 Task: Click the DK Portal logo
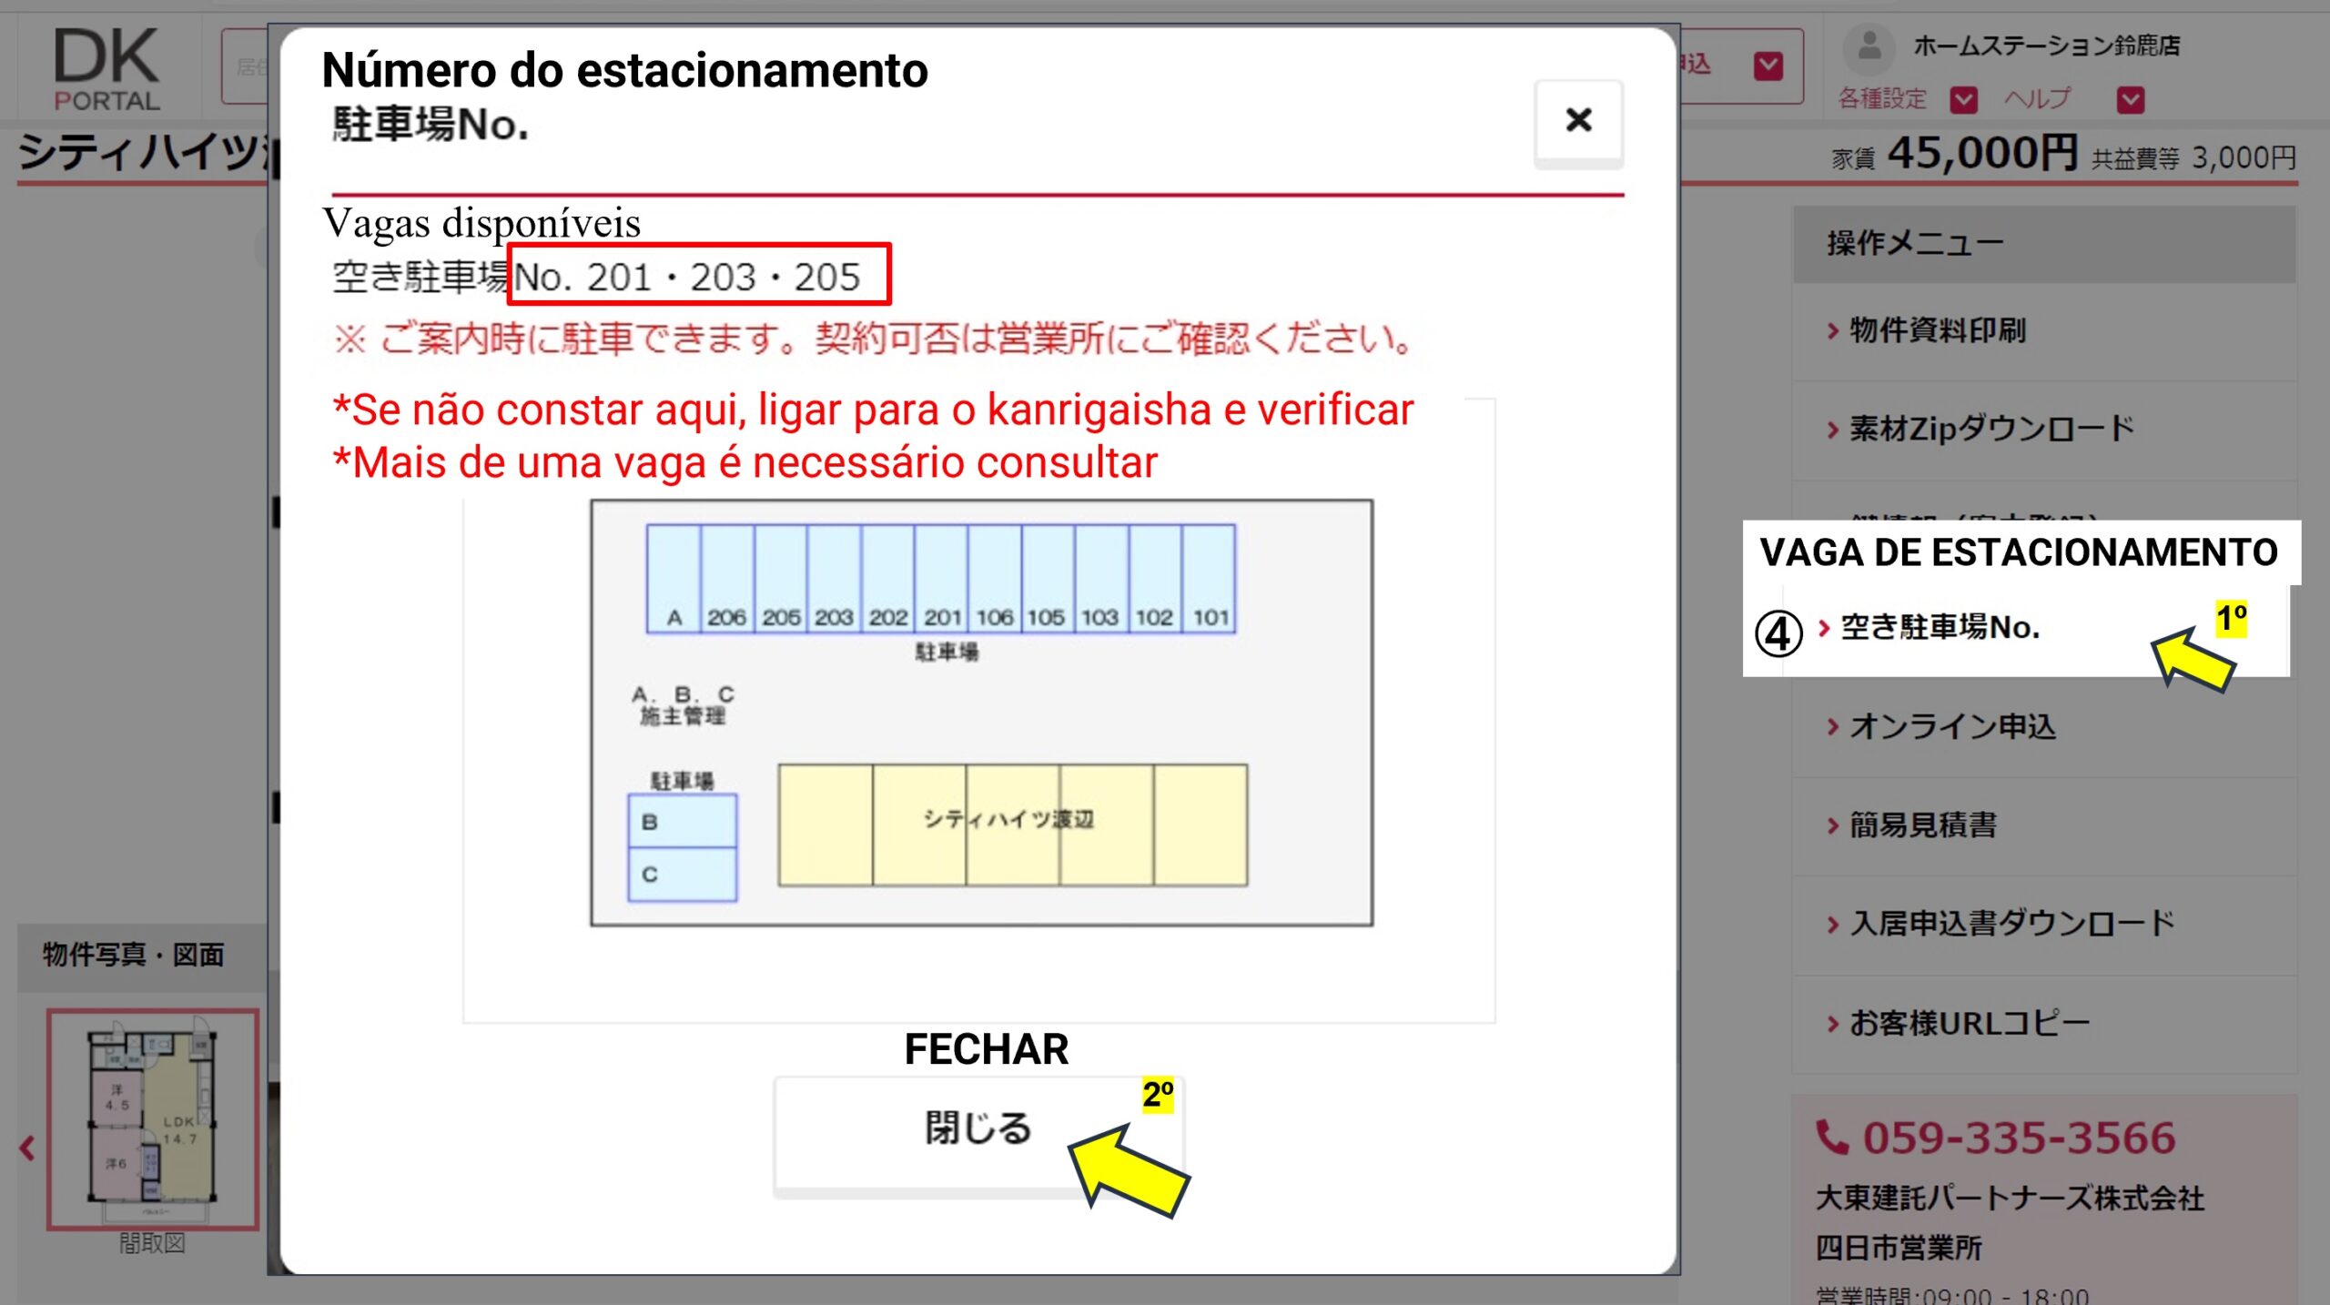point(106,69)
